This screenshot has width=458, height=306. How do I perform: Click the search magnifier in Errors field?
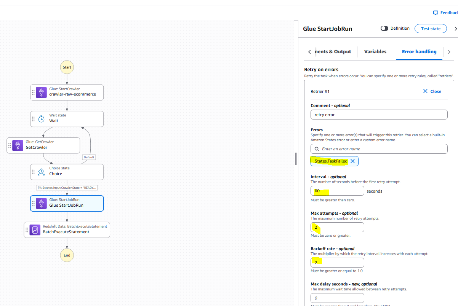(x=317, y=149)
